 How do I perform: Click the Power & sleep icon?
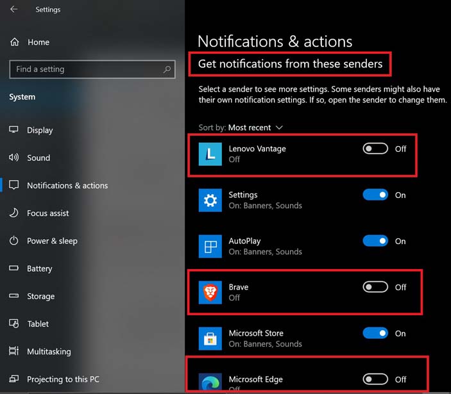pos(13,240)
